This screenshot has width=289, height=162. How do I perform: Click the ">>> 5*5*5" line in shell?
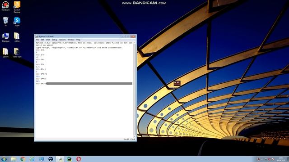coord(42,74)
